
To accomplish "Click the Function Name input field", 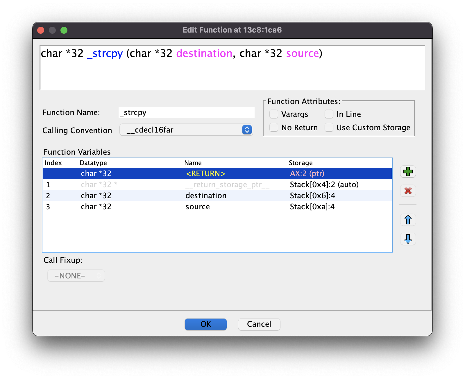I will pyautogui.click(x=186, y=112).
